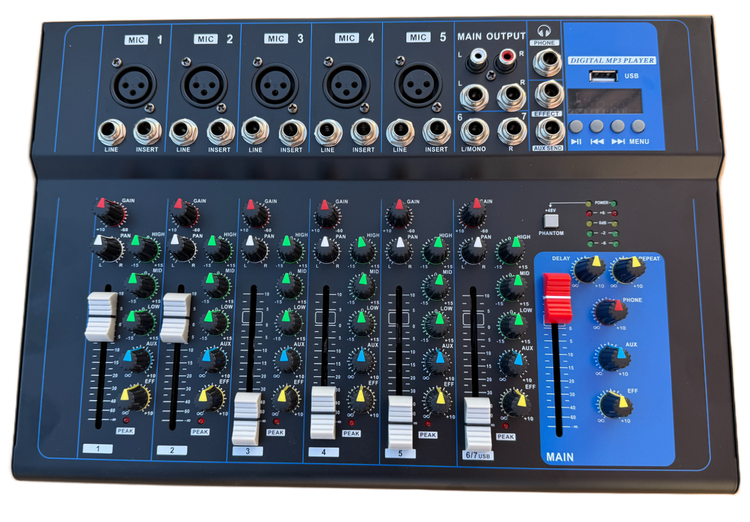Screen dimensions: 750x522
Task: Click the channel 3 PAN knob
Action: point(254,249)
